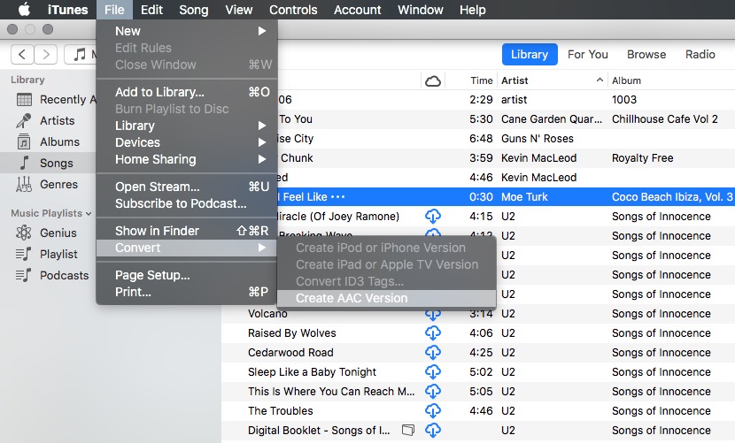
Task: Switch to the For You tab
Action: click(588, 54)
